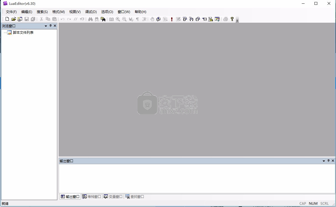Click the uncomment lines icon
The height and width of the screenshot is (207, 336).
click(x=82, y=19)
